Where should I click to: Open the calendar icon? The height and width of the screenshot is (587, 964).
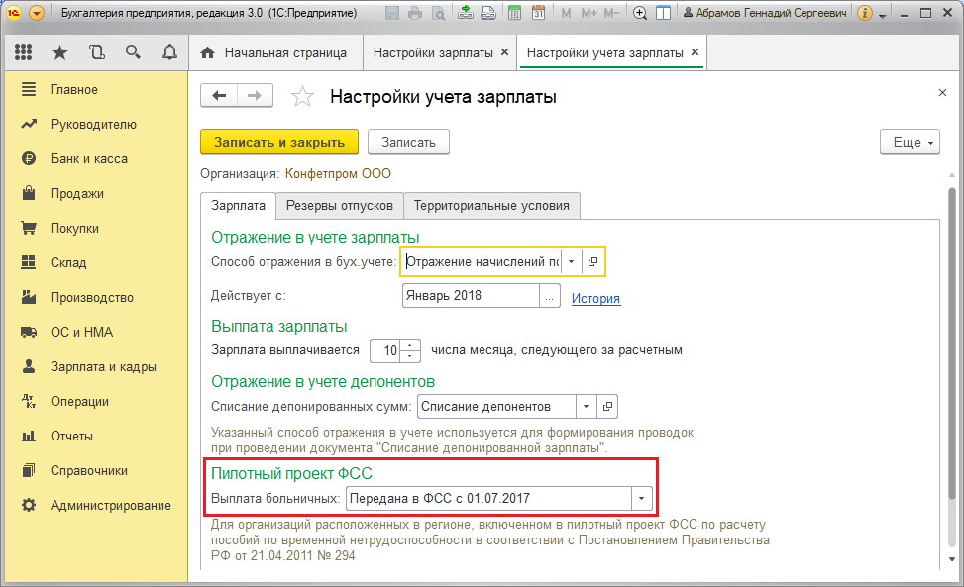(x=539, y=13)
